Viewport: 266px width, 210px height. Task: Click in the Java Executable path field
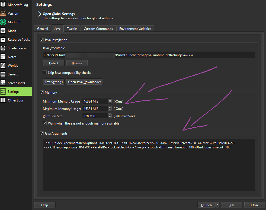point(149,55)
